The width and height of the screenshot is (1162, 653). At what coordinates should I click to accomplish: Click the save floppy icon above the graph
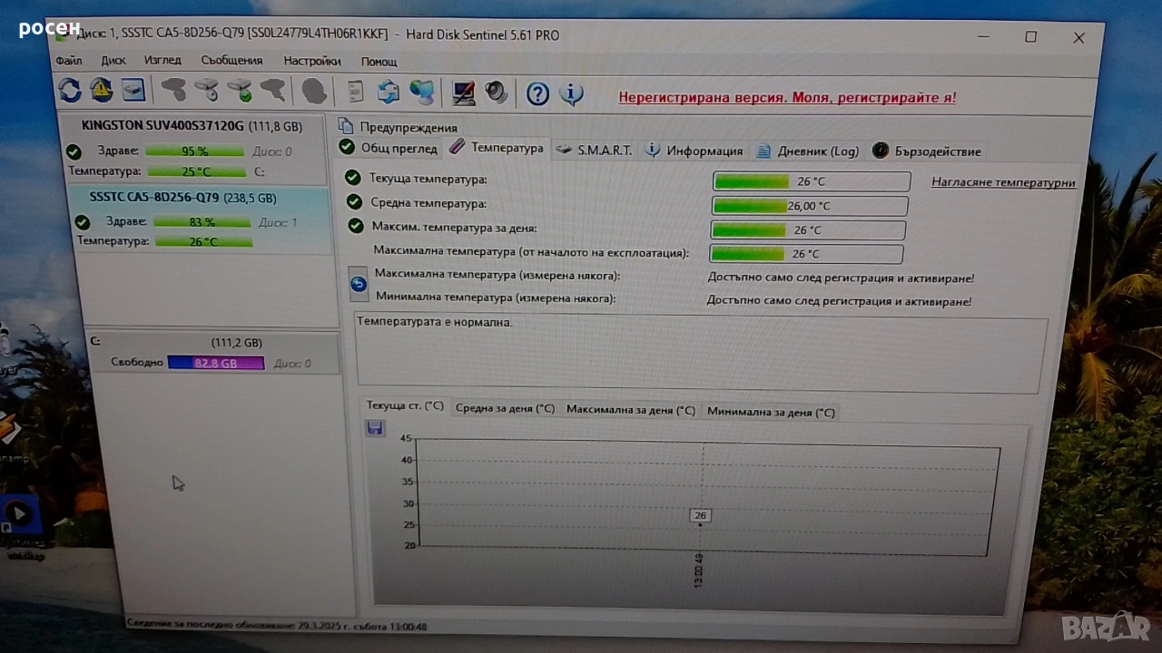pos(375,428)
